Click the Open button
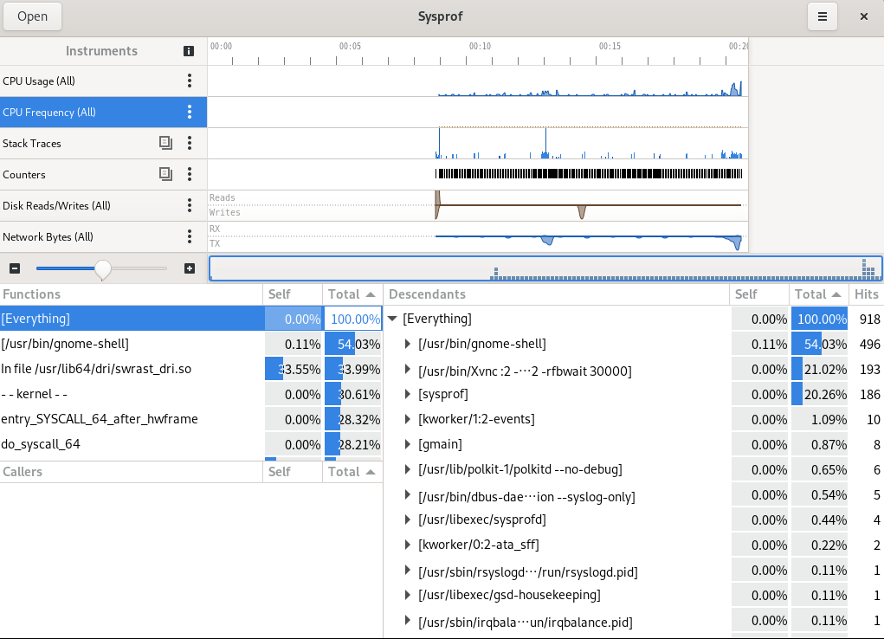 (33, 16)
